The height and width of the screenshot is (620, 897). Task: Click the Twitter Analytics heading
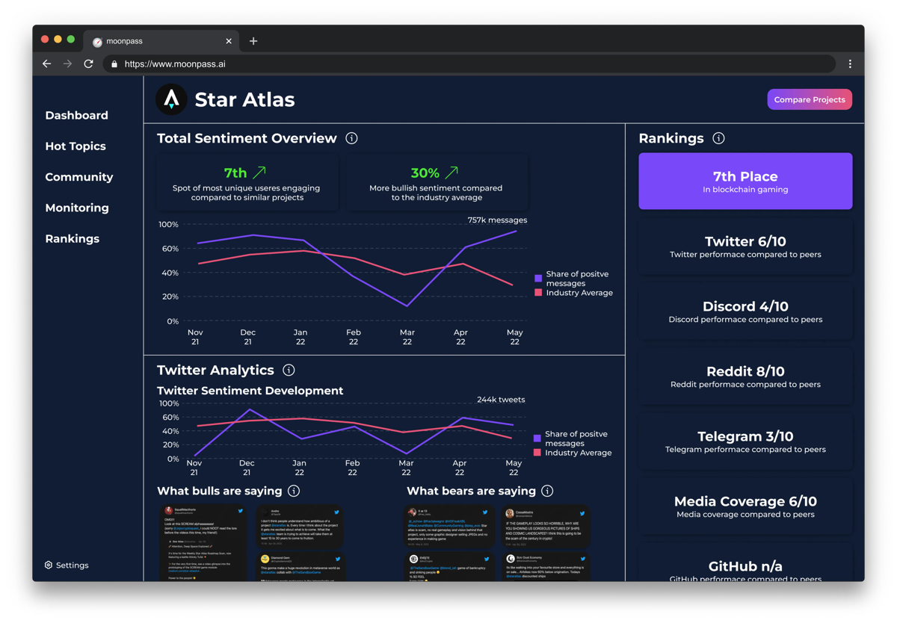tap(215, 370)
